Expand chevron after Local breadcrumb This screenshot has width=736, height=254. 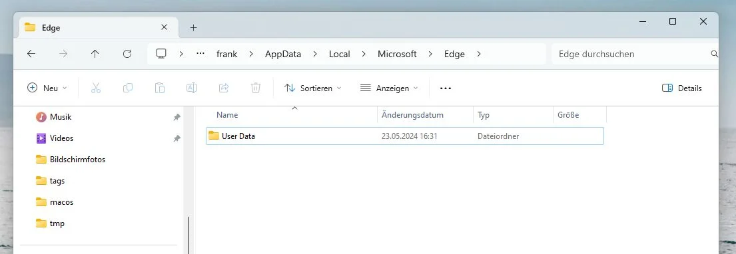click(x=364, y=54)
